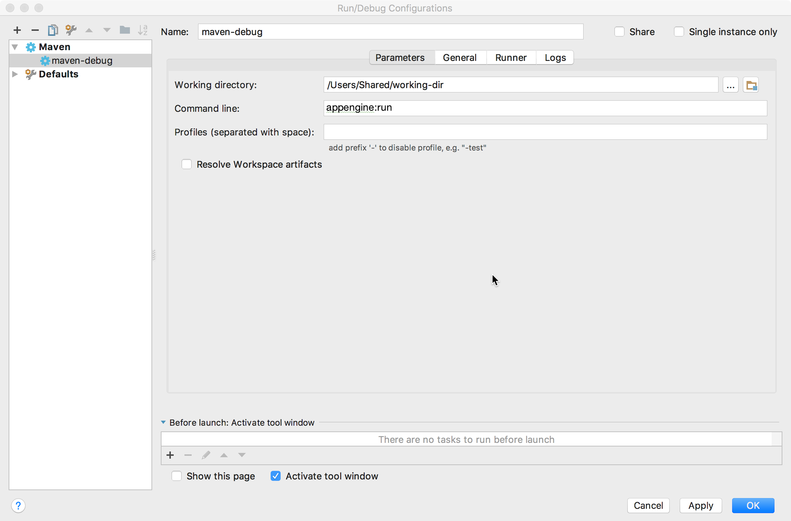791x521 pixels.
Task: Click the ellipsis browse button for directory
Action: point(731,85)
